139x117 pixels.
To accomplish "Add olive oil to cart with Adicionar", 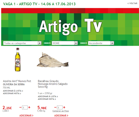I will coord(26,116).
